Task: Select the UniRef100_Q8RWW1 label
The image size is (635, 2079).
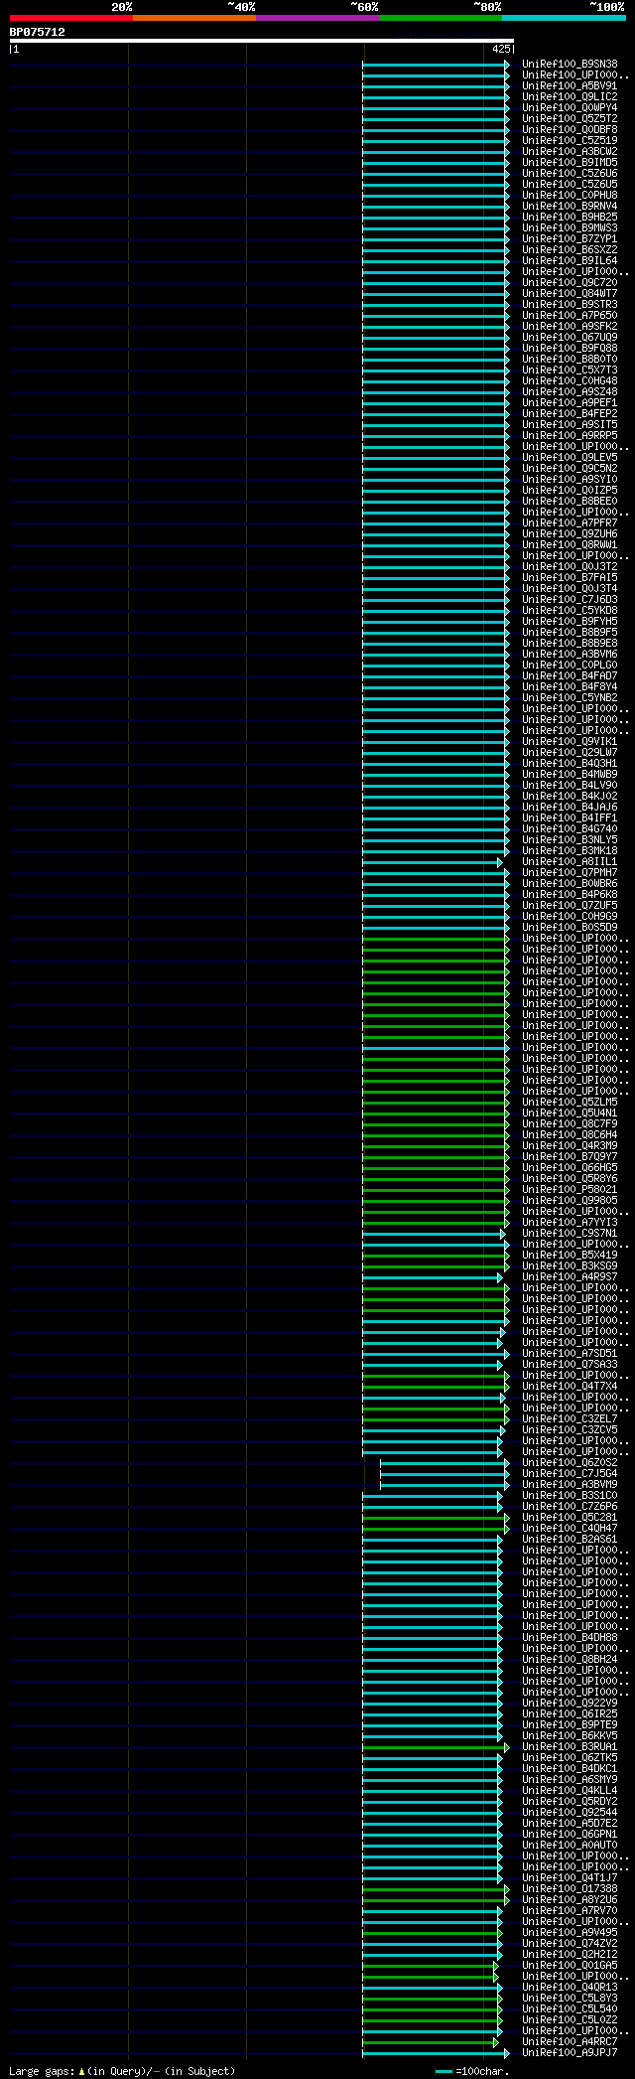Action: point(570,545)
